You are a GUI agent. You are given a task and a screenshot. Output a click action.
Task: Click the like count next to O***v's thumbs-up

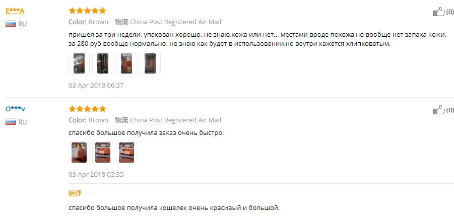450,110
